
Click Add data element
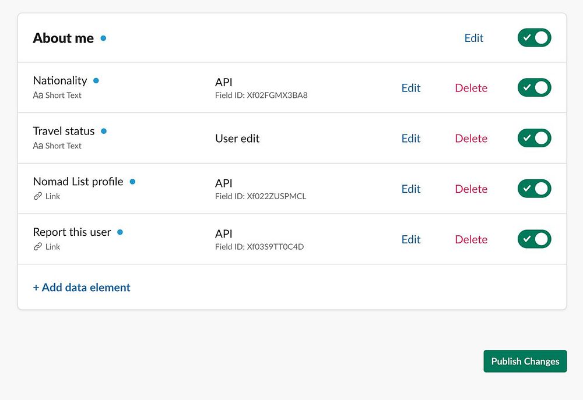[82, 288]
